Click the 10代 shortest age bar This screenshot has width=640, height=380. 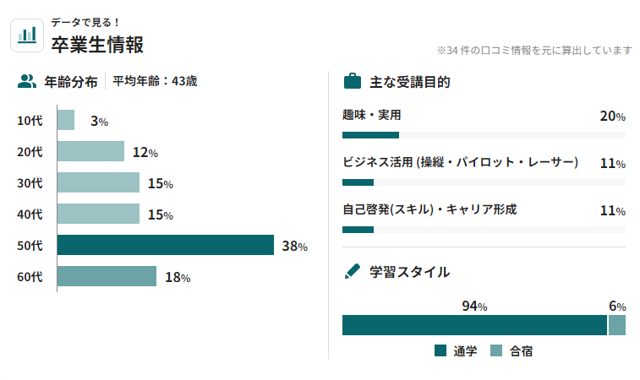tap(66, 121)
